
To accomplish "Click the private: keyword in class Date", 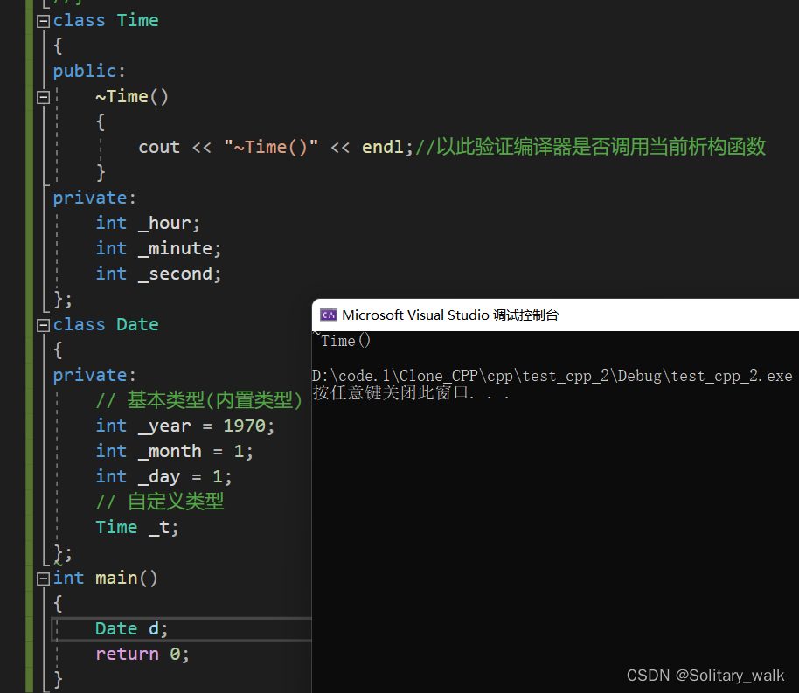I will [x=94, y=375].
